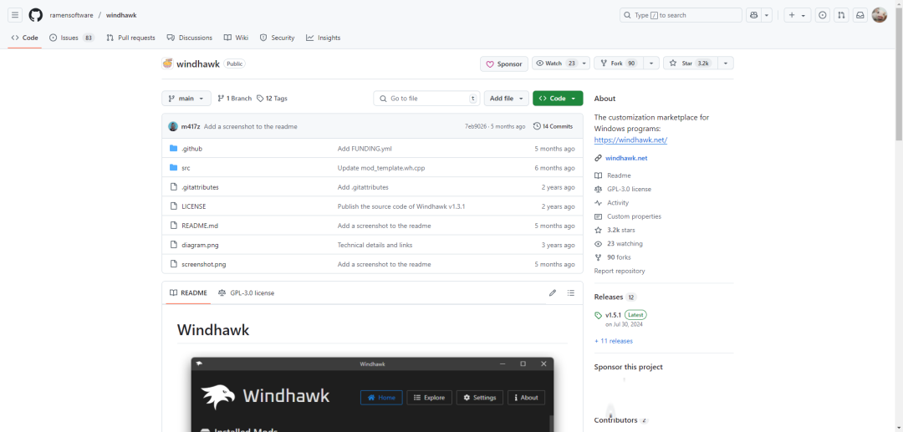The height and width of the screenshot is (432, 903).
Task: Switch to the Pull requests tab
Action: (x=130, y=38)
